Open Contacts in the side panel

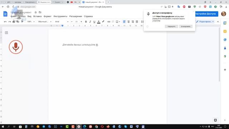coord(225,48)
